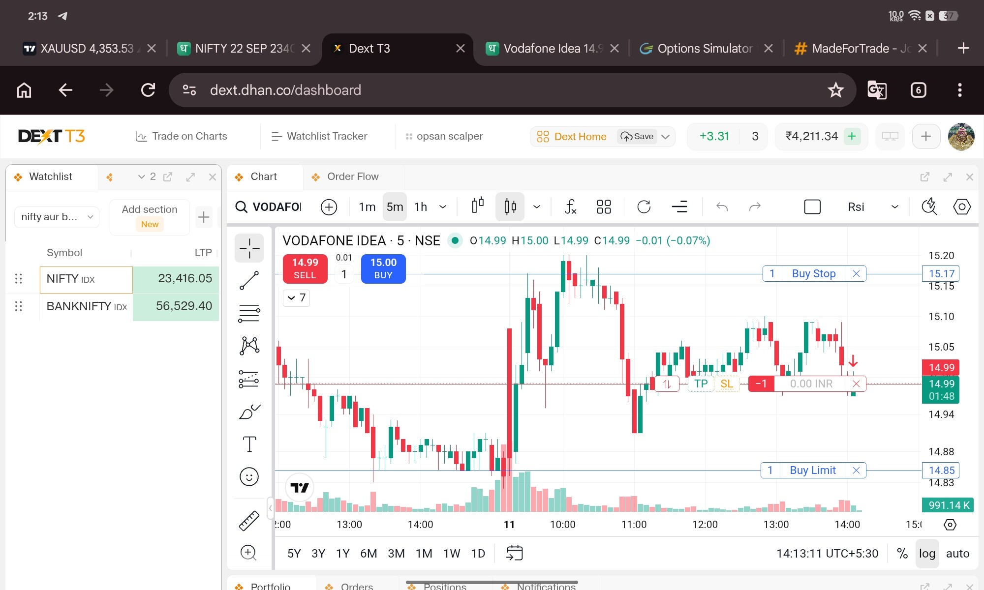This screenshot has width=984, height=590.
Task: Select the brush drawing tool
Action: point(249,412)
